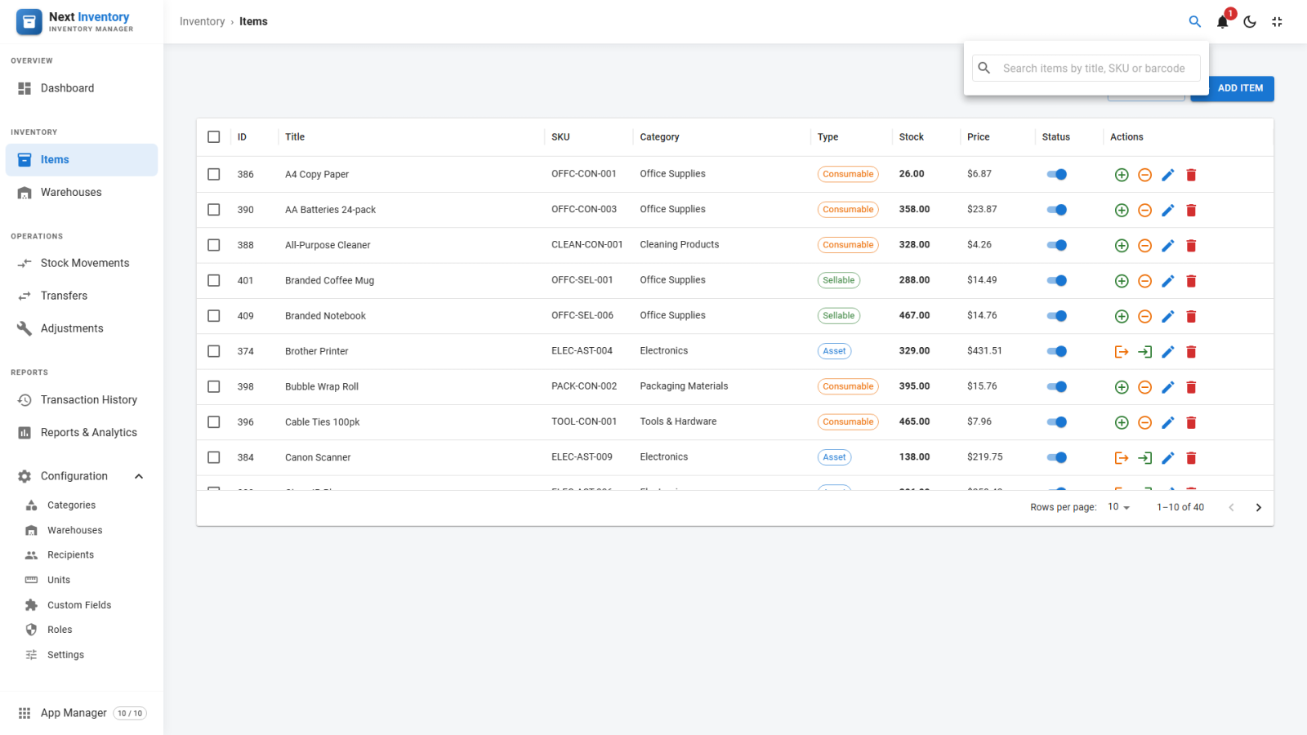Check out Brother Printer asset
Screen dimensions: 1307x735
(x=1122, y=351)
